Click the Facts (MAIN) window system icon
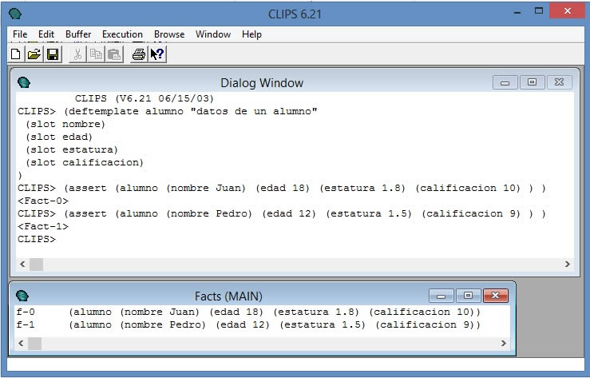This screenshot has height=378, width=590. pos(22,296)
